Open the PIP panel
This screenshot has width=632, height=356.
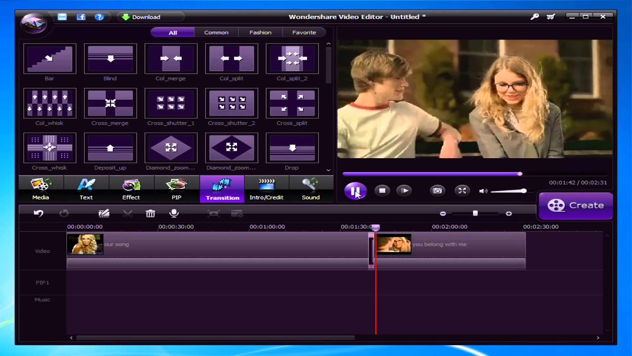(x=176, y=189)
